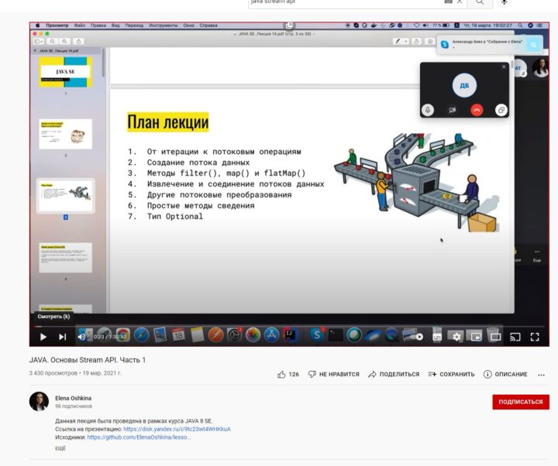Click Skype icon in the dock

[x=316, y=335]
